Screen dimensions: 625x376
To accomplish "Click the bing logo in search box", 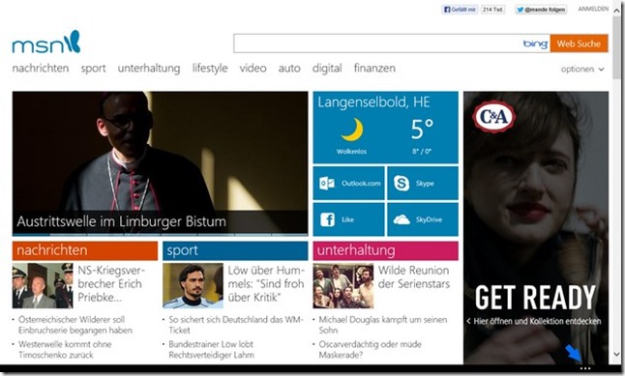I will pyautogui.click(x=535, y=43).
